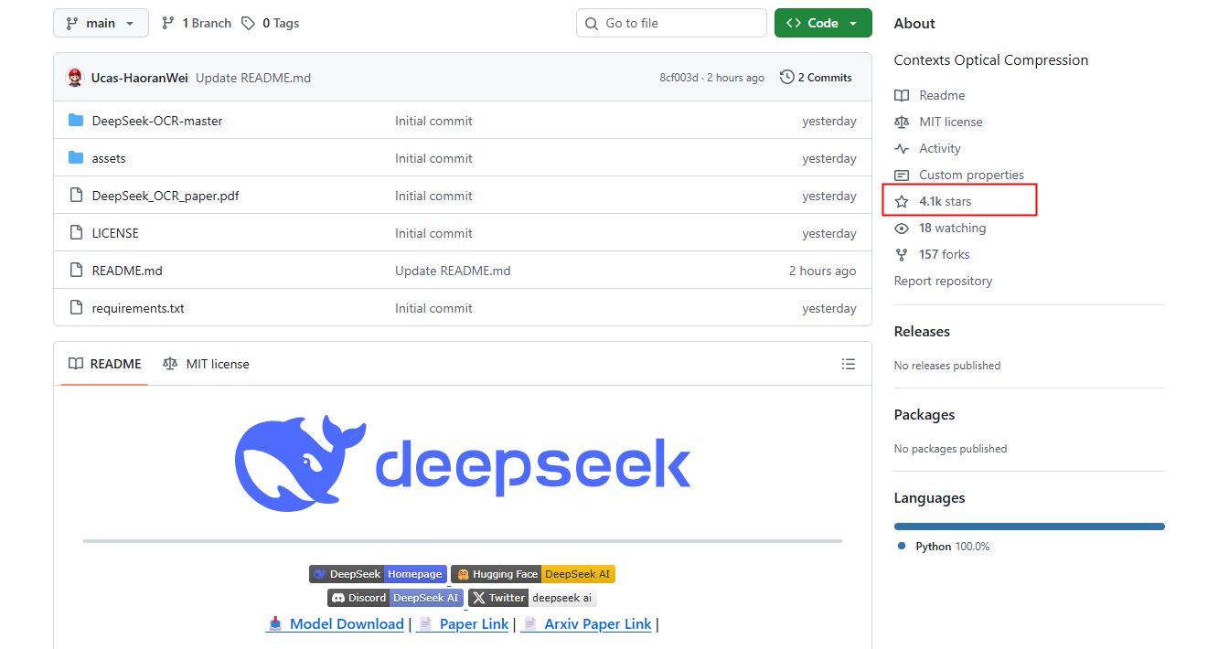View the 2 Commits history

pos(816,78)
